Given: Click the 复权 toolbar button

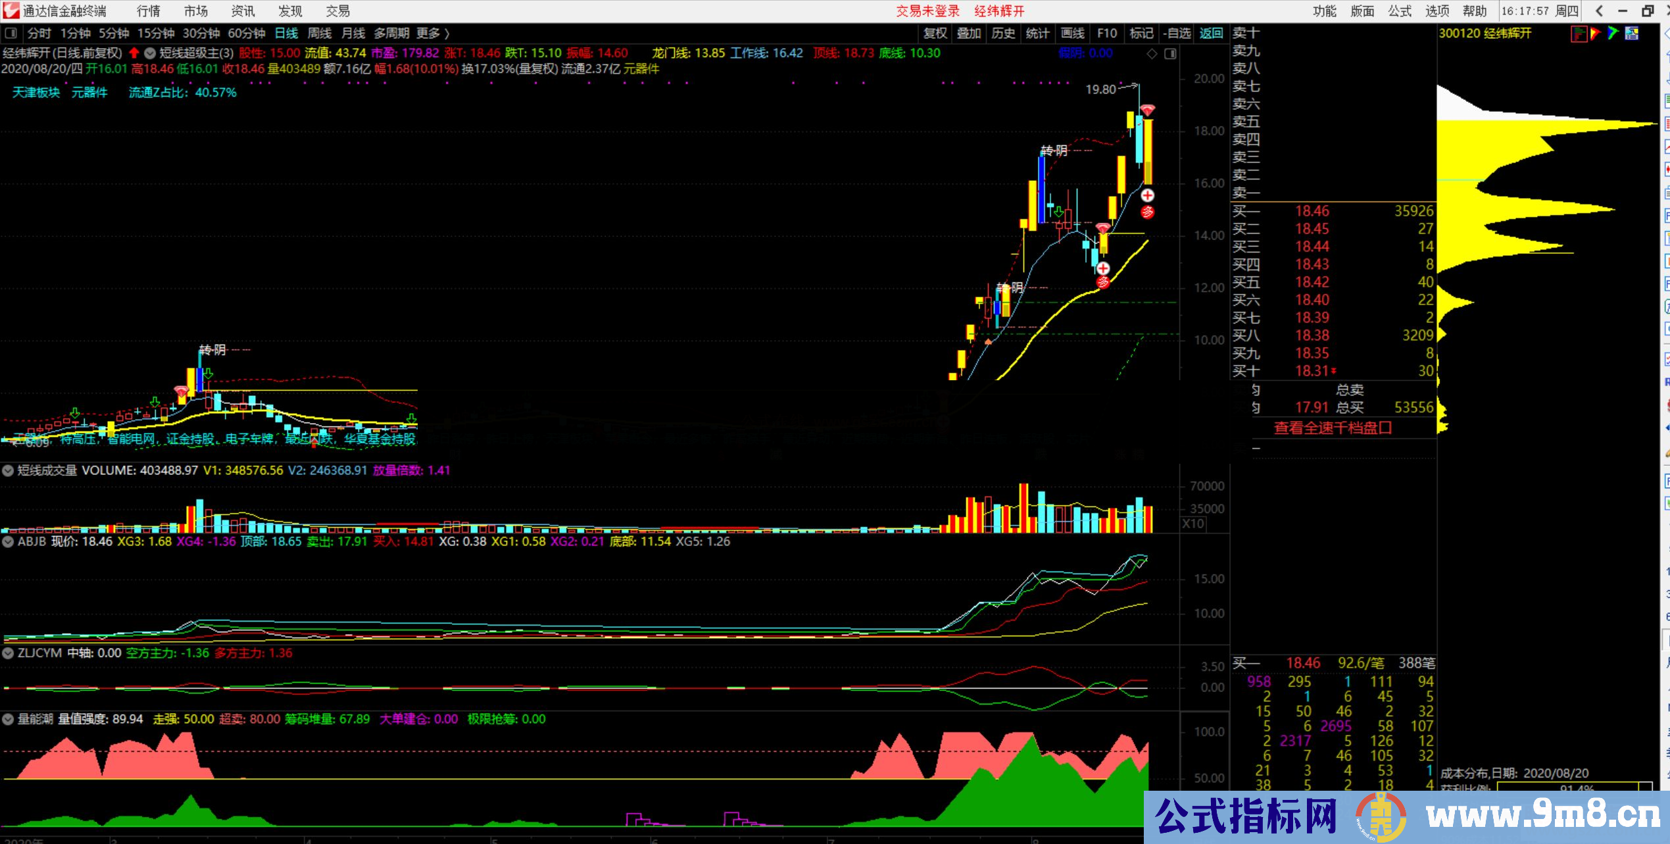Looking at the screenshot, I should (x=935, y=34).
